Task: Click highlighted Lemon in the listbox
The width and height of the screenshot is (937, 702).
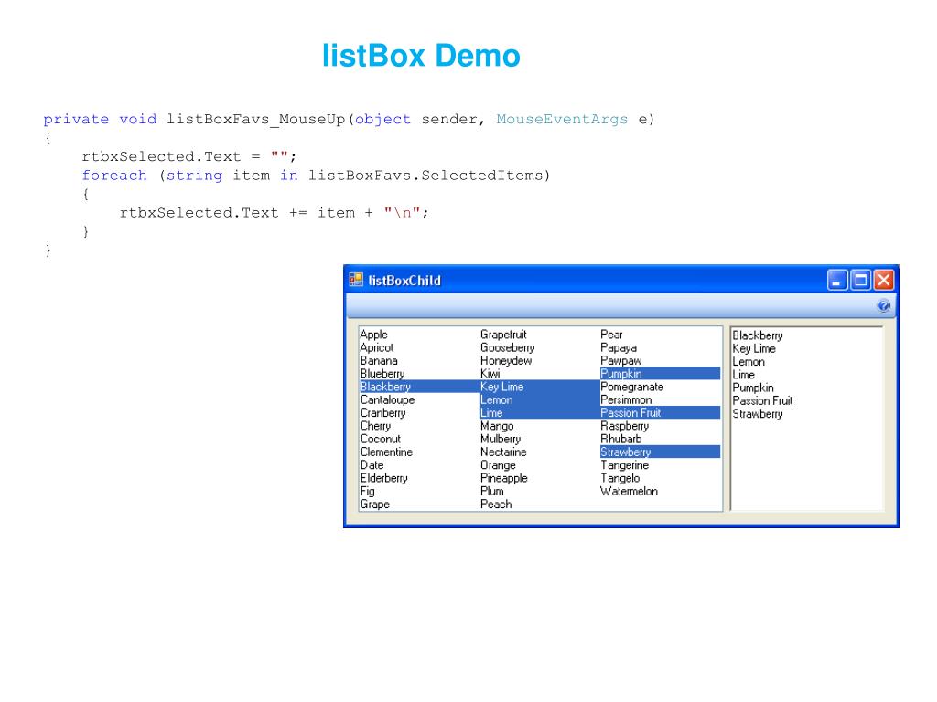Action: pyautogui.click(x=540, y=400)
